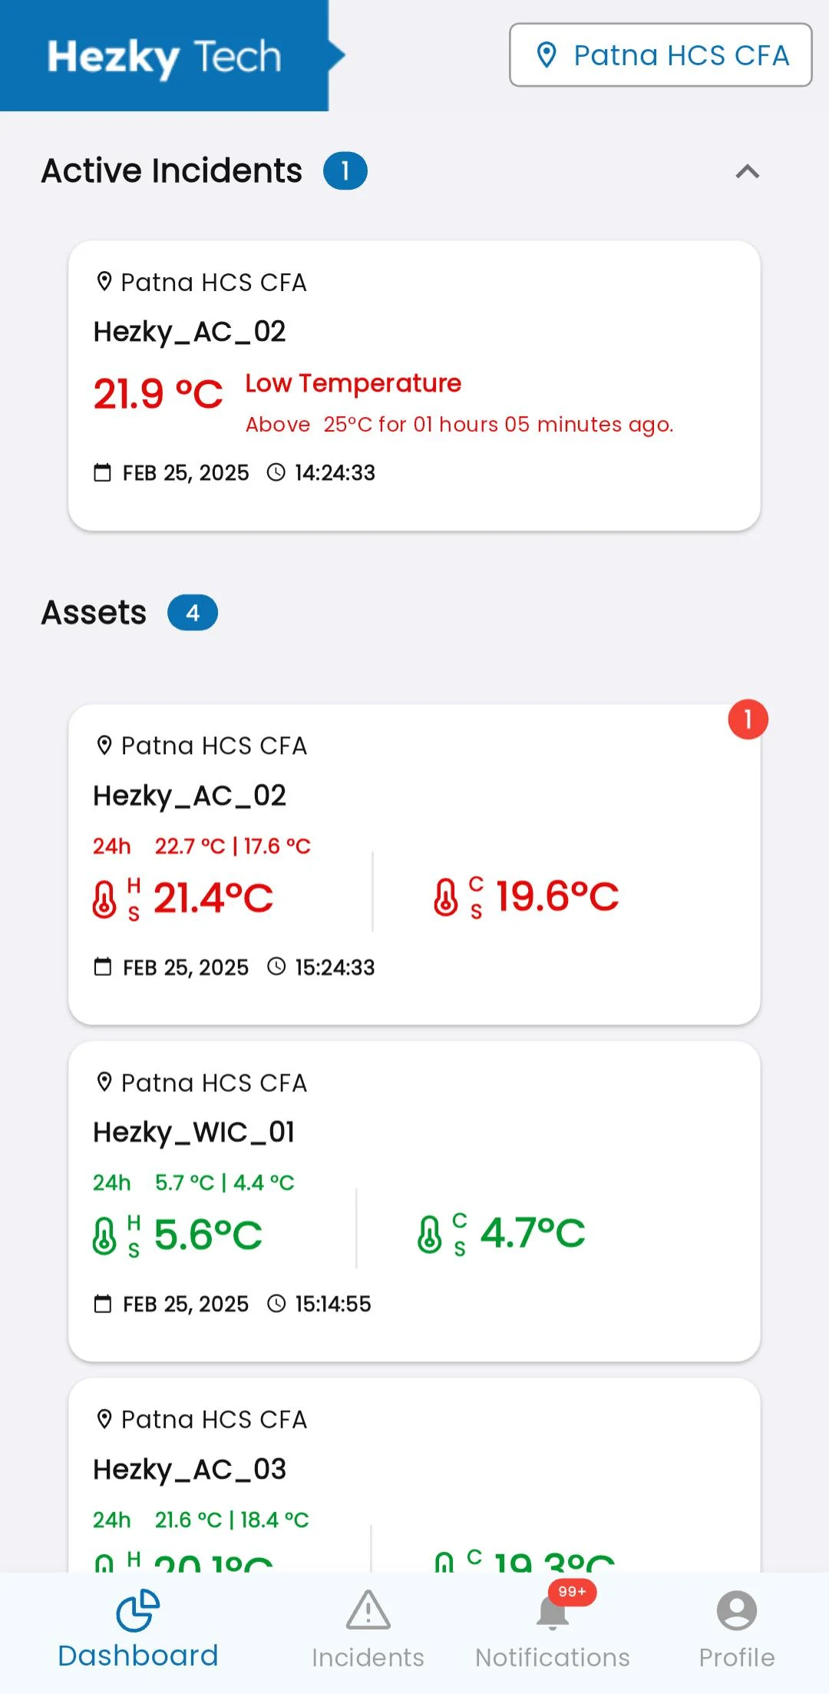Click the location pin in the incident card
Screen dimensions: 829x1694
pyautogui.click(x=104, y=282)
